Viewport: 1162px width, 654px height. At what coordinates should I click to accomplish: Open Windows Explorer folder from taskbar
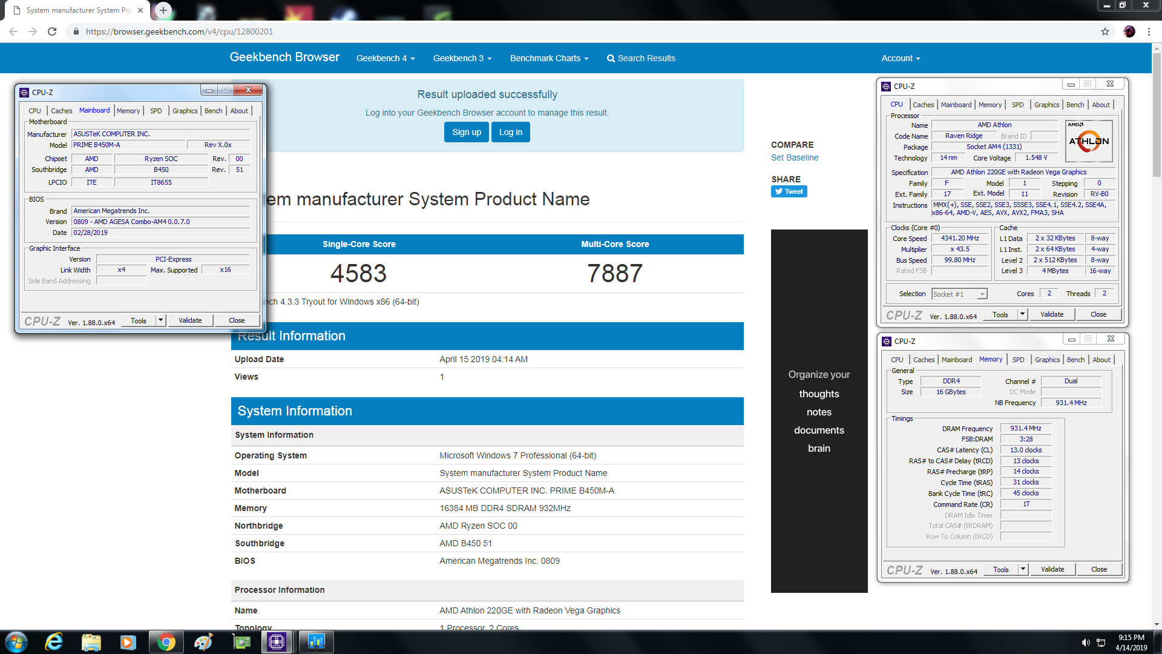tap(91, 642)
